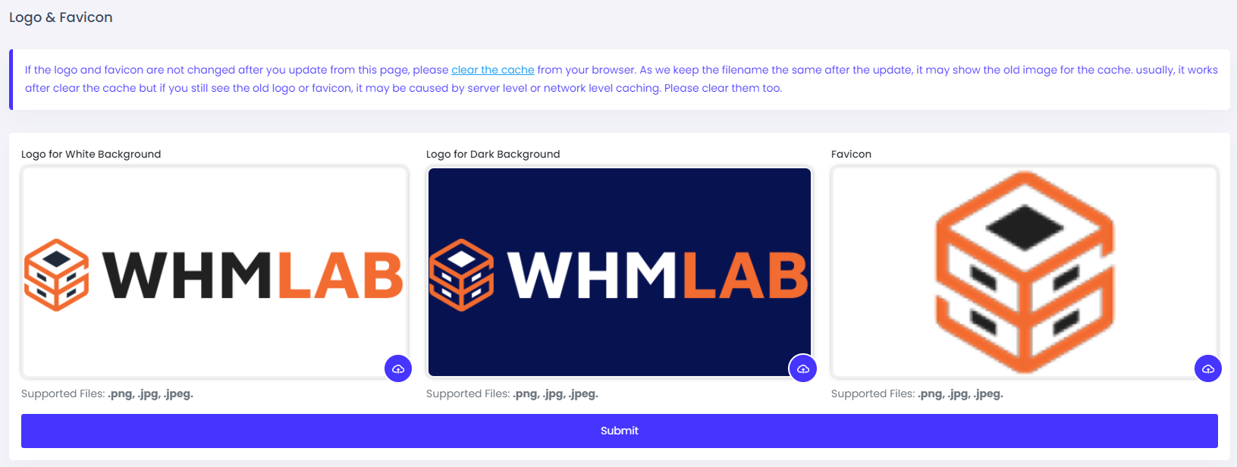1237x467 pixels.
Task: Click supported files text under white logo
Action: 107,393
